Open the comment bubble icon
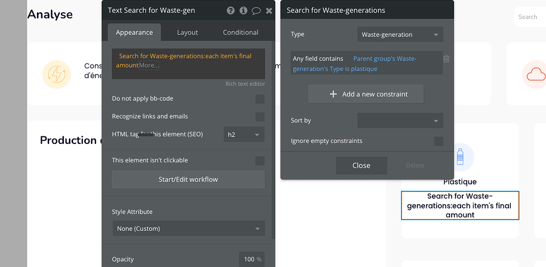Image resolution: width=546 pixels, height=267 pixels. point(256,11)
